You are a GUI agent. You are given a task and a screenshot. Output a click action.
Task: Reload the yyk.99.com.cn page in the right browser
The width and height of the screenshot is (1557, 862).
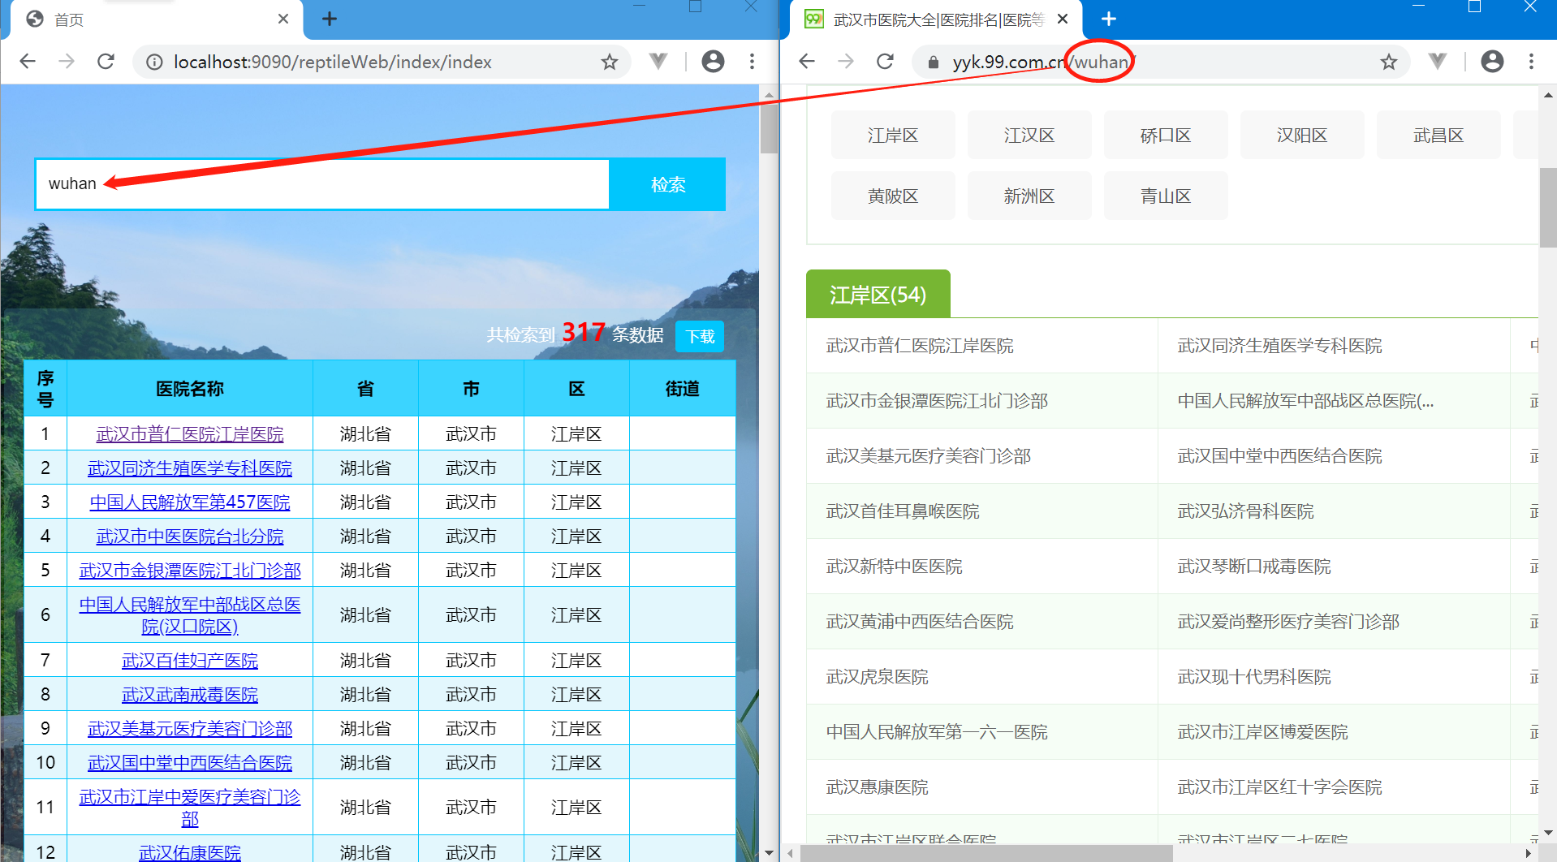coord(885,62)
